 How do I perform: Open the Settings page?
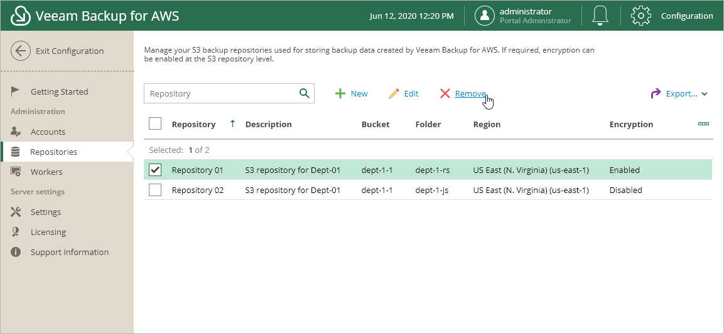(46, 212)
